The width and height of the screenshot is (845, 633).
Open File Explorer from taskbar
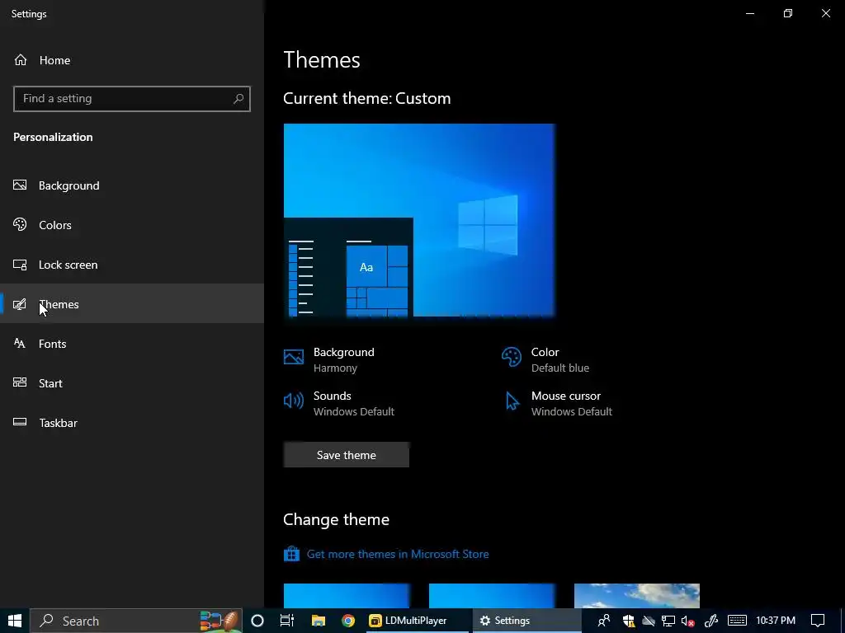click(x=318, y=621)
